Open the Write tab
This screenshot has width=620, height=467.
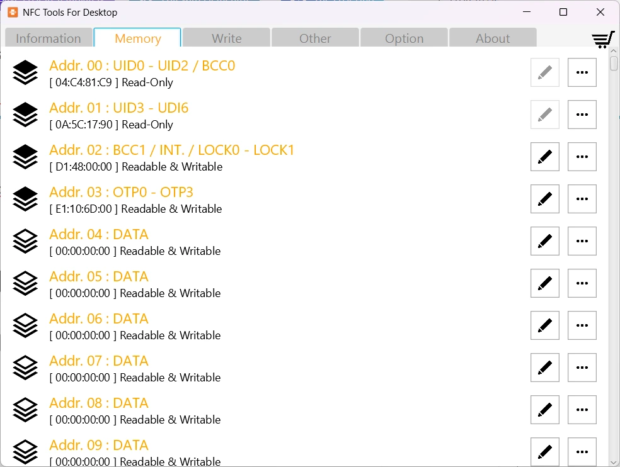(x=226, y=38)
